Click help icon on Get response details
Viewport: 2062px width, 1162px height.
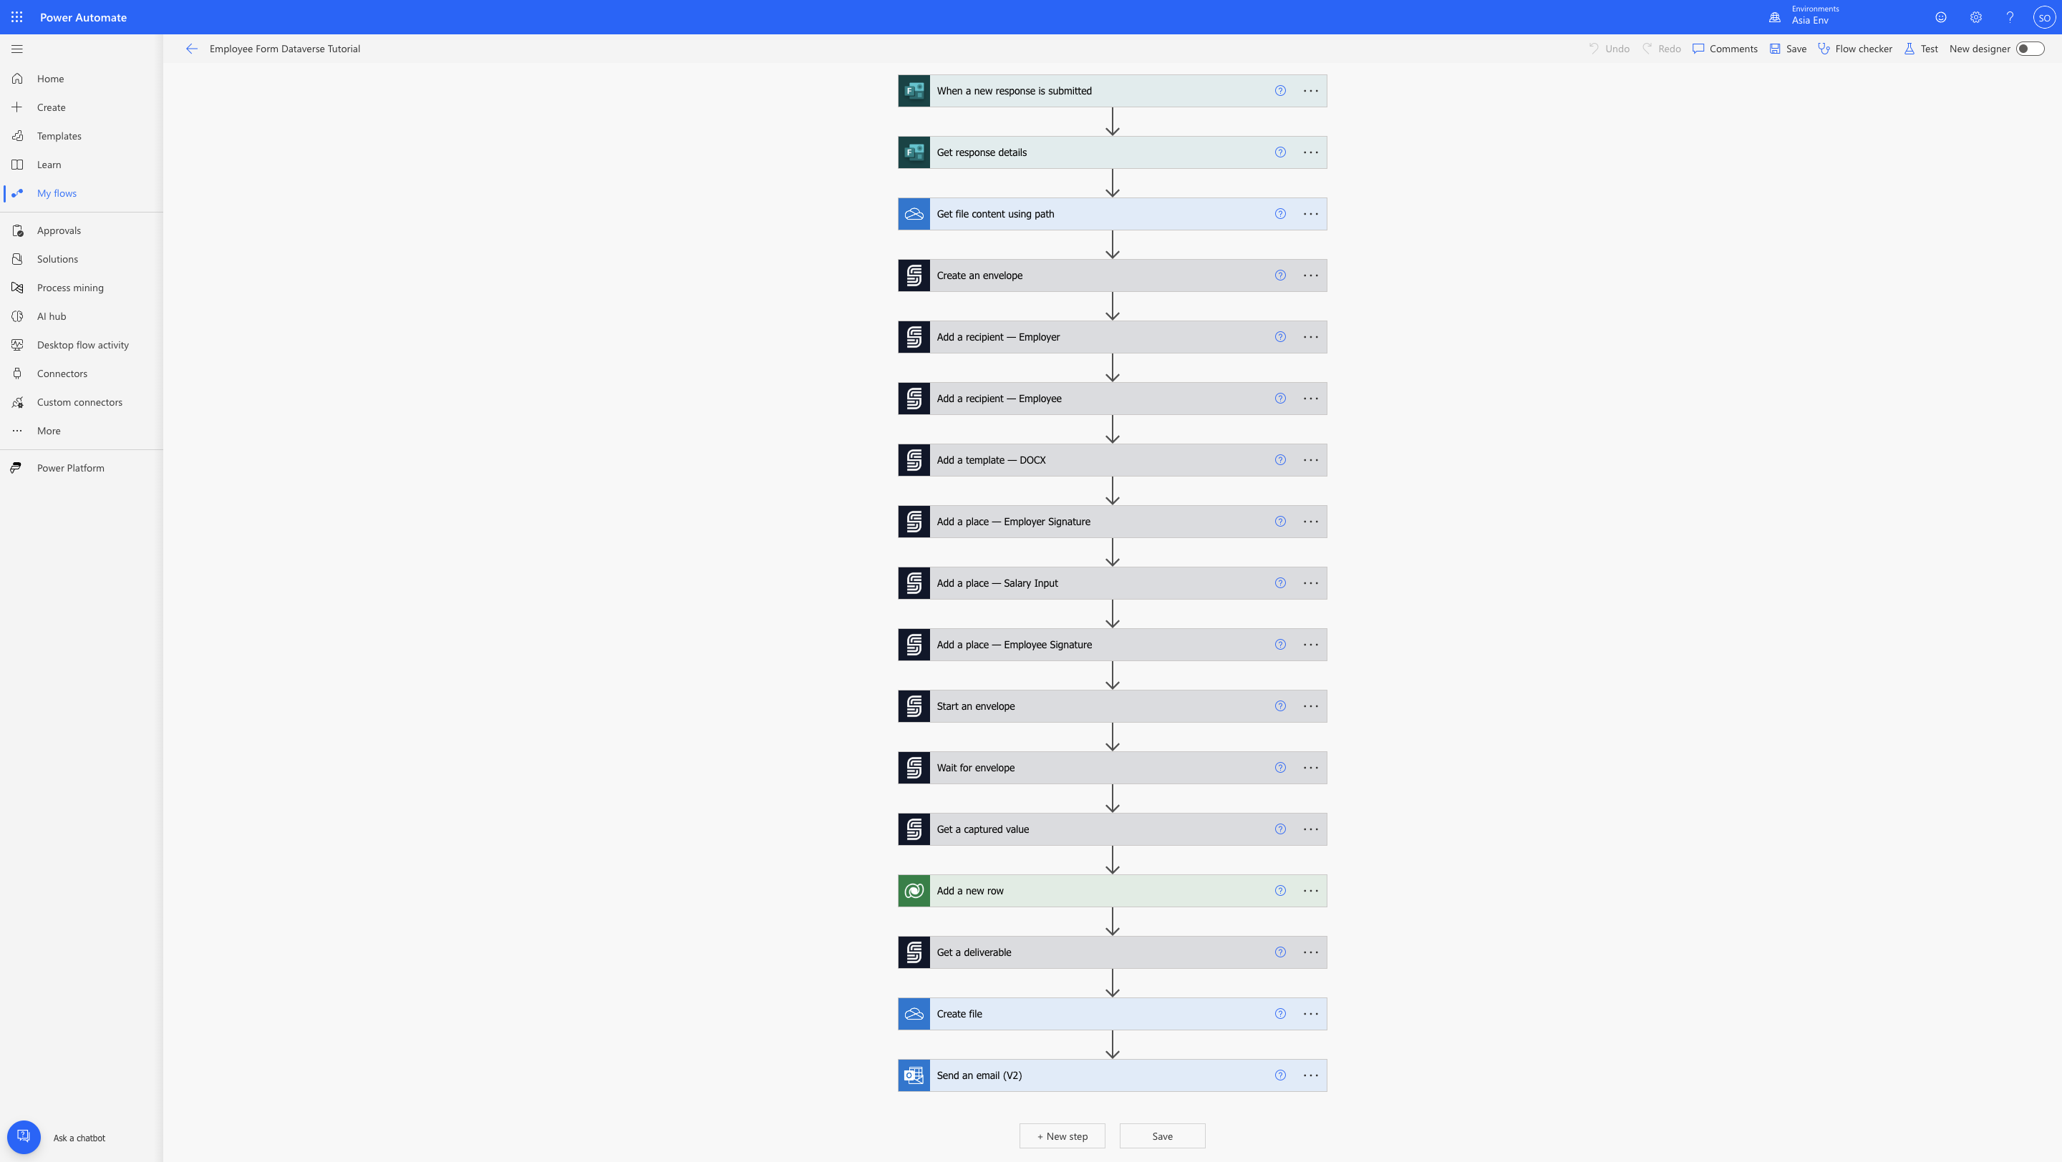(1280, 152)
